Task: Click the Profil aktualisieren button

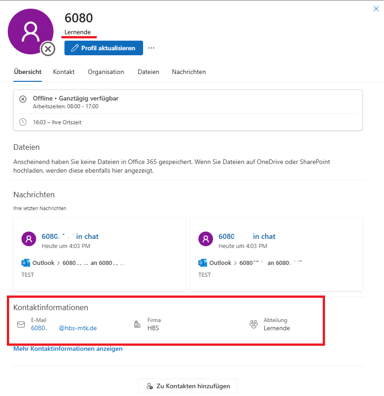Action: tap(104, 48)
